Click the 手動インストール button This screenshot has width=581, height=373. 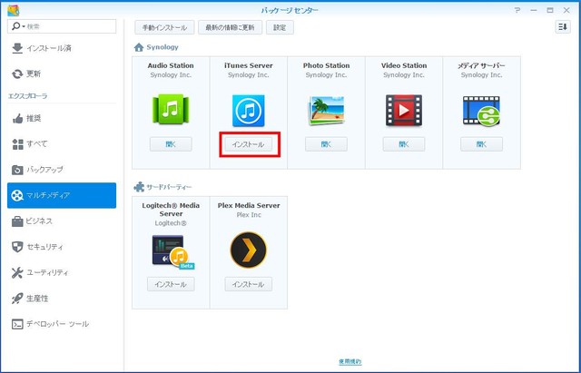(164, 27)
